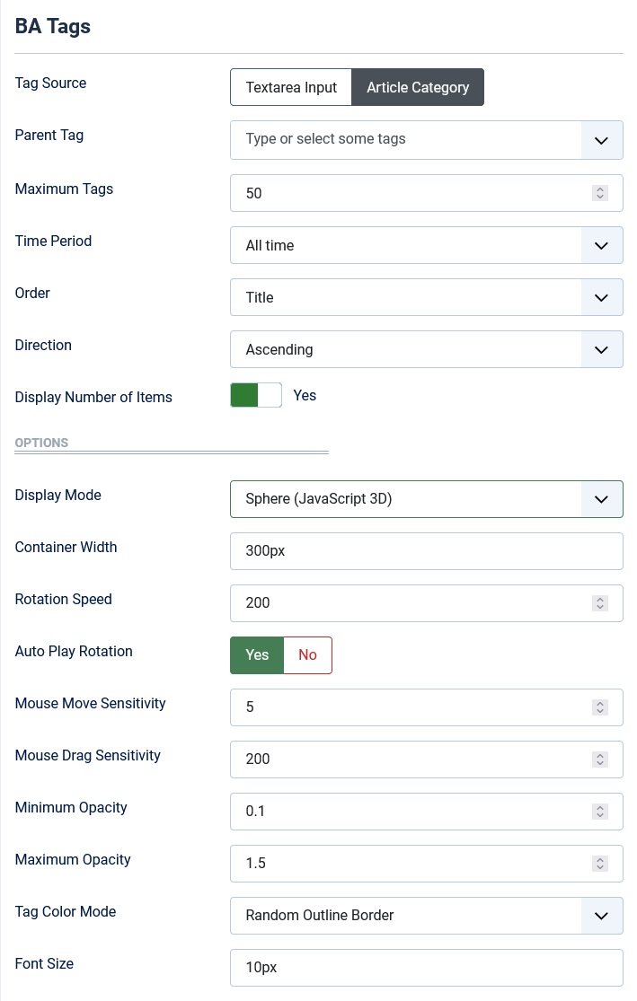637x1001 pixels.
Task: Select Textarea Input as tag source
Action: (x=291, y=88)
